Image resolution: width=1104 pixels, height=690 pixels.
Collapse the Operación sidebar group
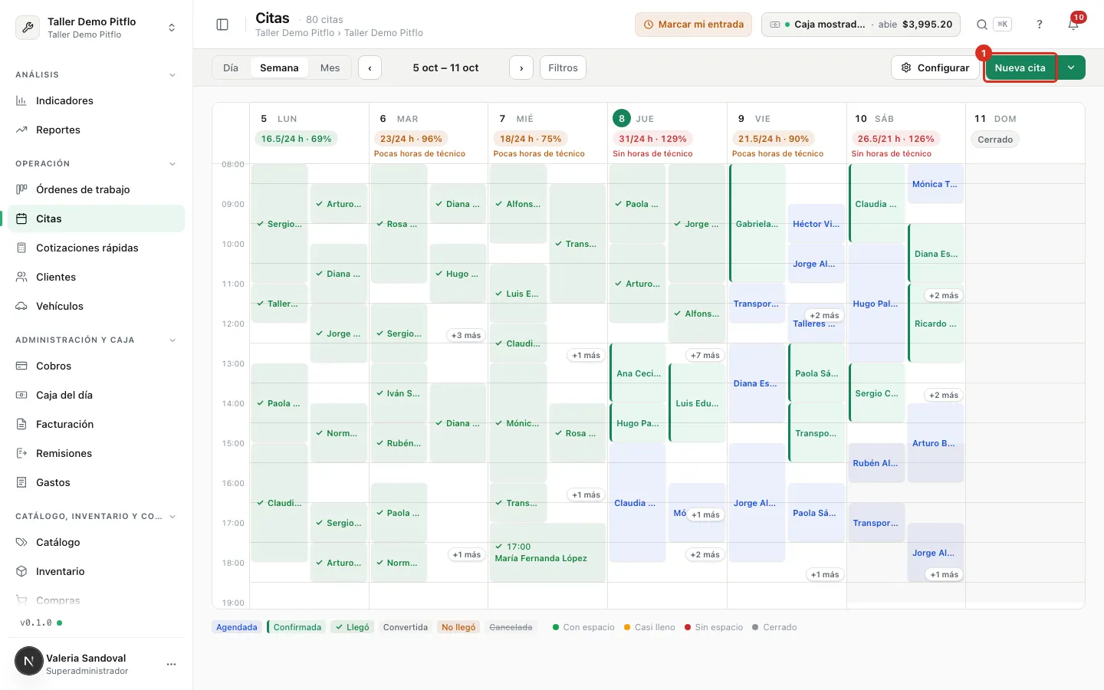(172, 164)
